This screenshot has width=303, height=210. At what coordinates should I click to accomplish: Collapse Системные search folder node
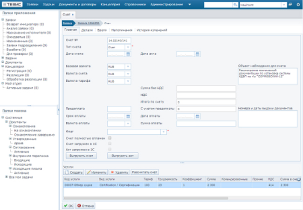tap(3, 118)
